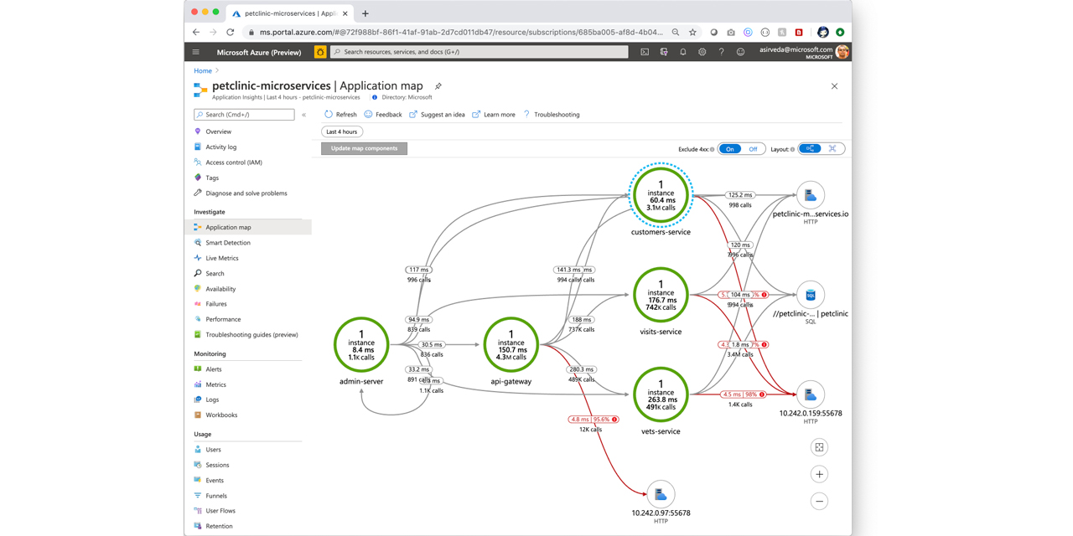Open Azure Cloud Shell icon
This screenshot has width=1073, height=536.
pos(645,52)
